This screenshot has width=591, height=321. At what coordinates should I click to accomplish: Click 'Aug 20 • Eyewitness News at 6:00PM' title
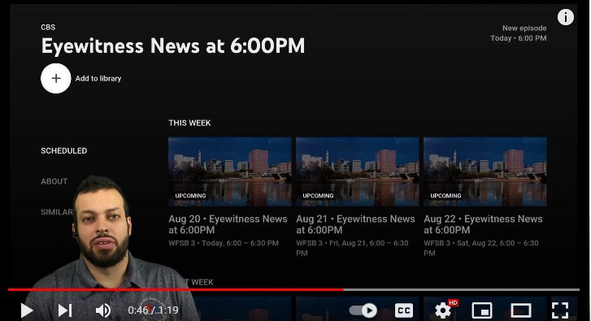tap(228, 224)
